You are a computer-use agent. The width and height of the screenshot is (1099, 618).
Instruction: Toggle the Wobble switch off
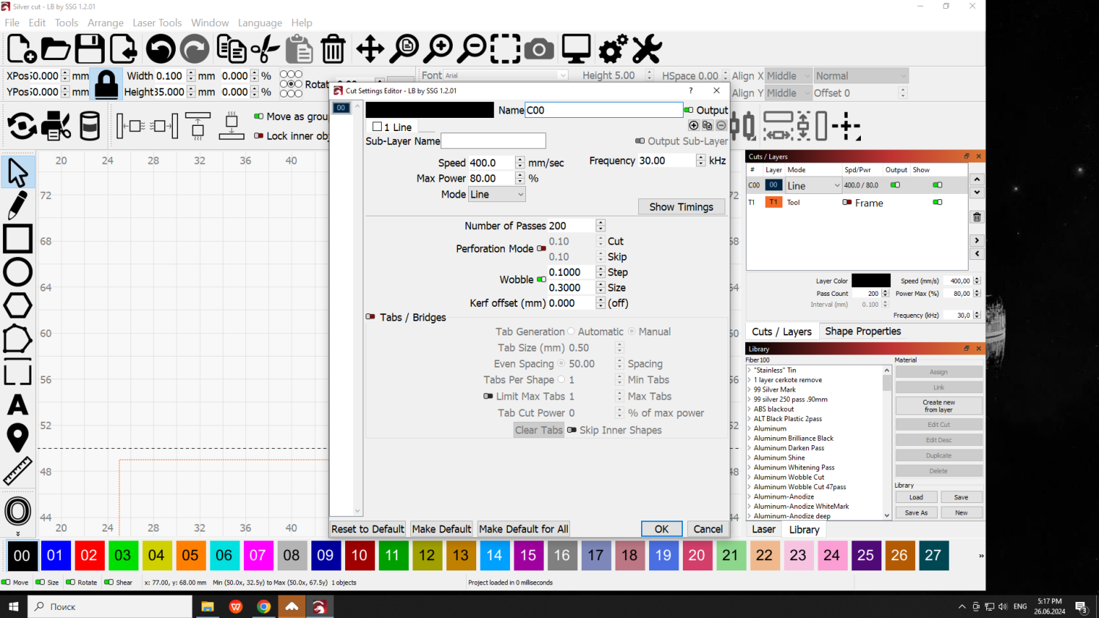(x=541, y=280)
